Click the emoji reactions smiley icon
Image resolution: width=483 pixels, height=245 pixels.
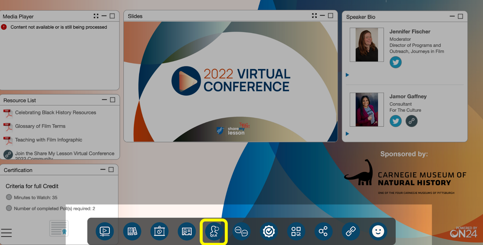[x=378, y=231]
